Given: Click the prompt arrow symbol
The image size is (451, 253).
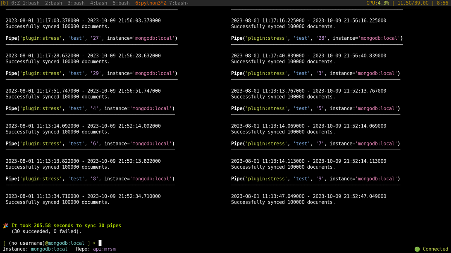Looking at the screenshot, I should [94, 243].
